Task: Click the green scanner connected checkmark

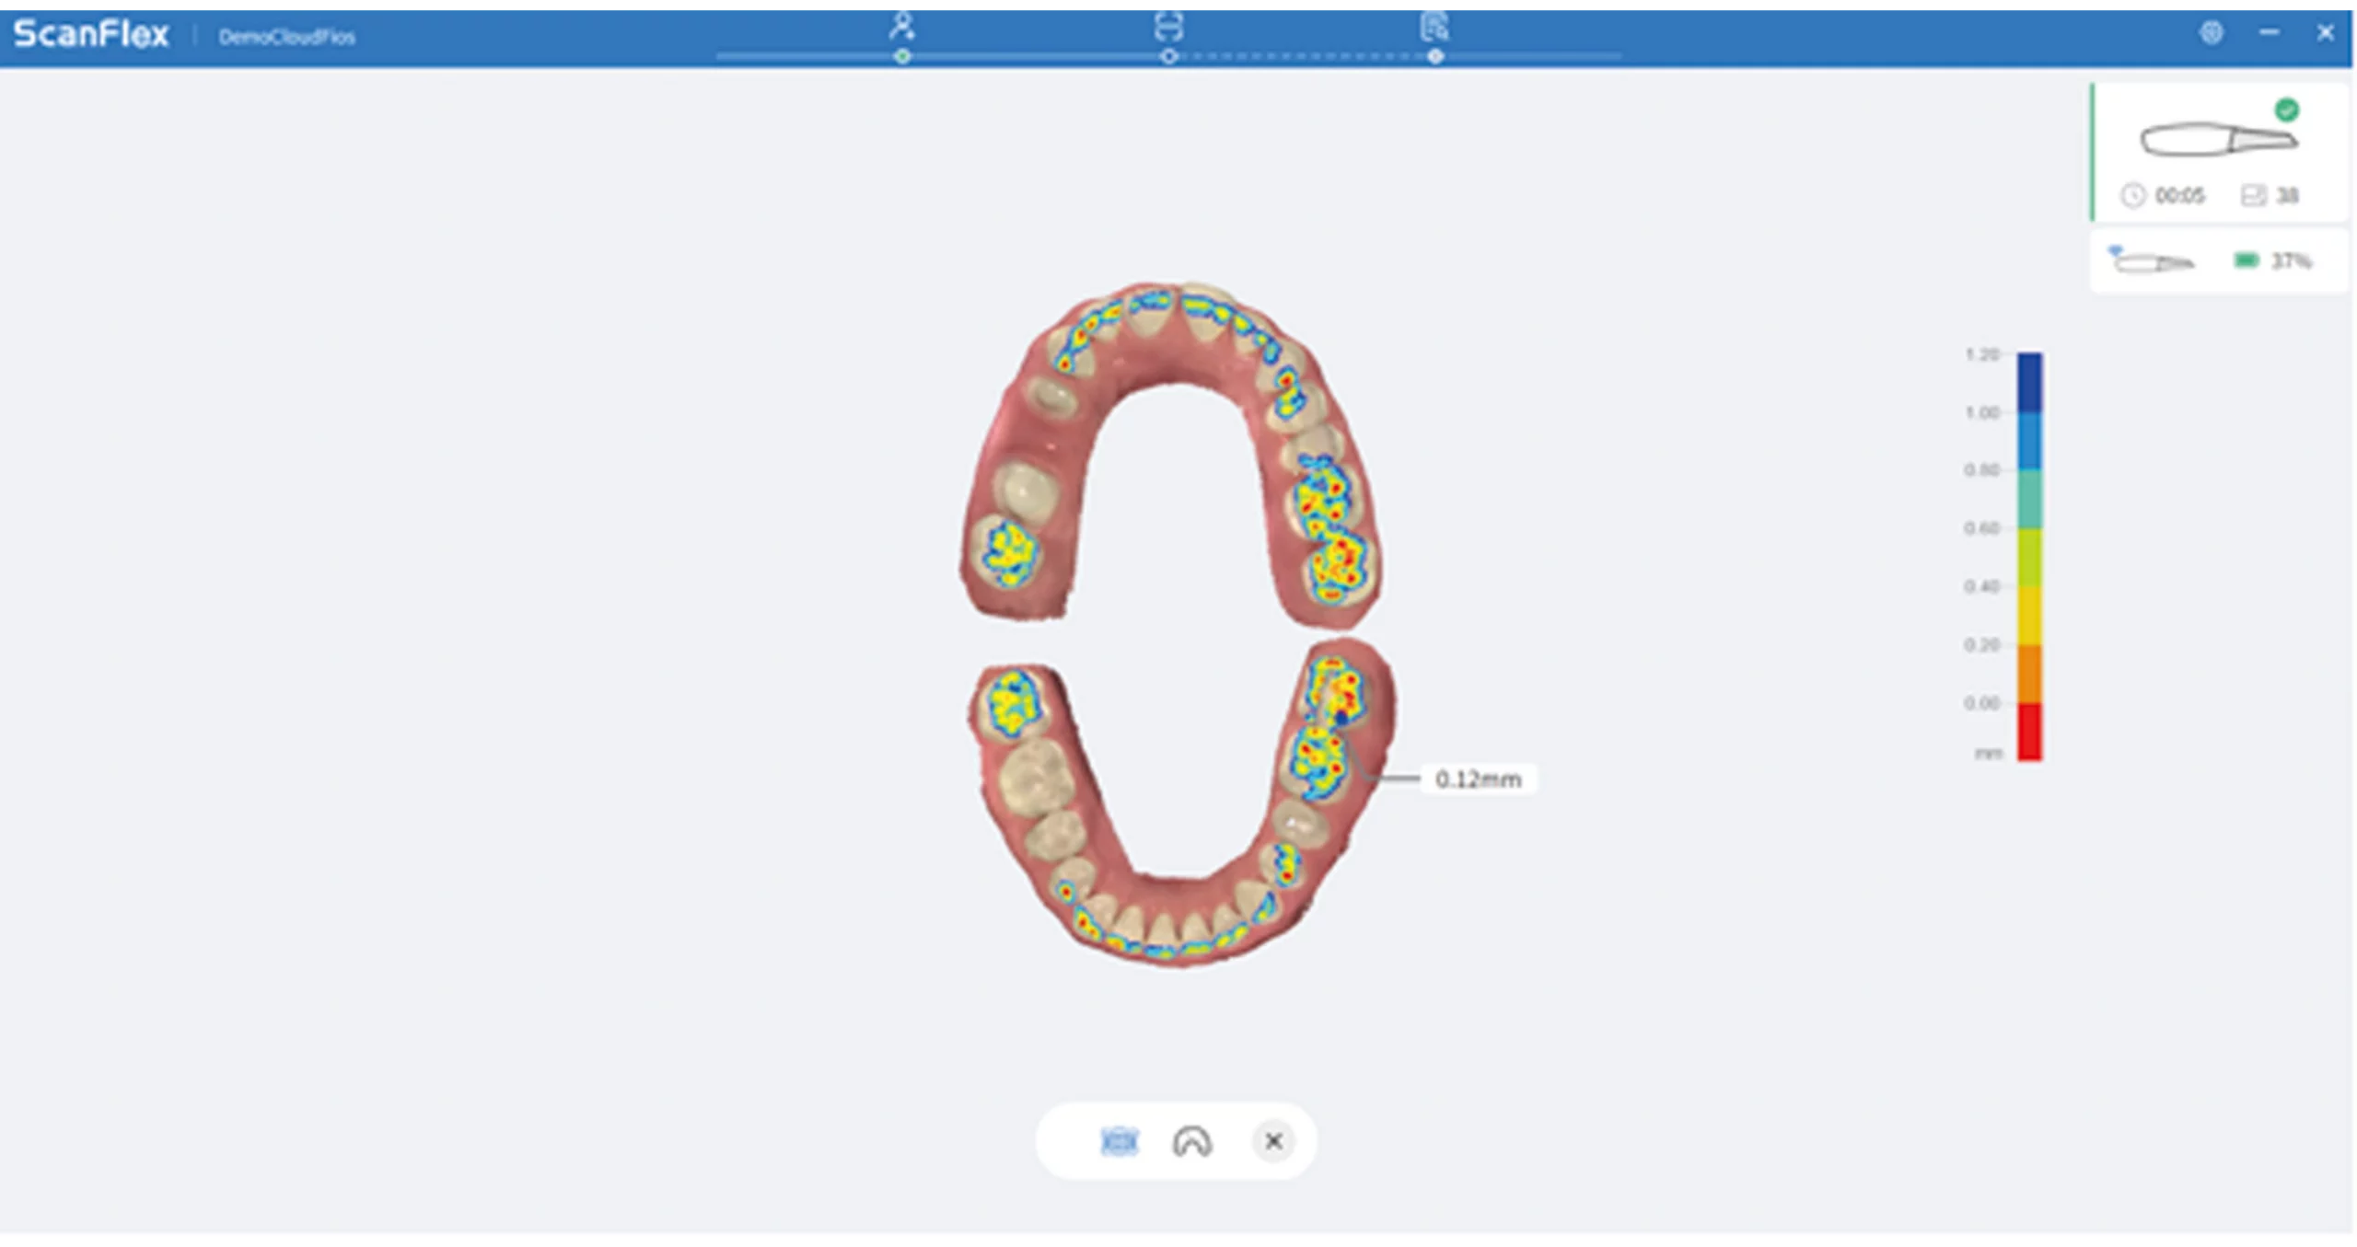Action: coord(2287,110)
